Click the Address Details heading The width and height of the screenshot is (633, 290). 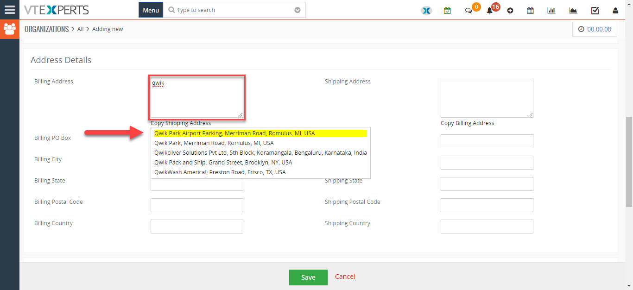[x=61, y=60]
